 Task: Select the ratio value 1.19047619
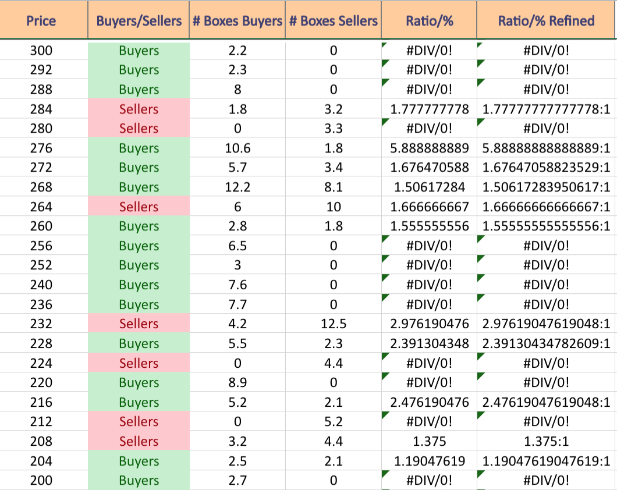[430, 460]
